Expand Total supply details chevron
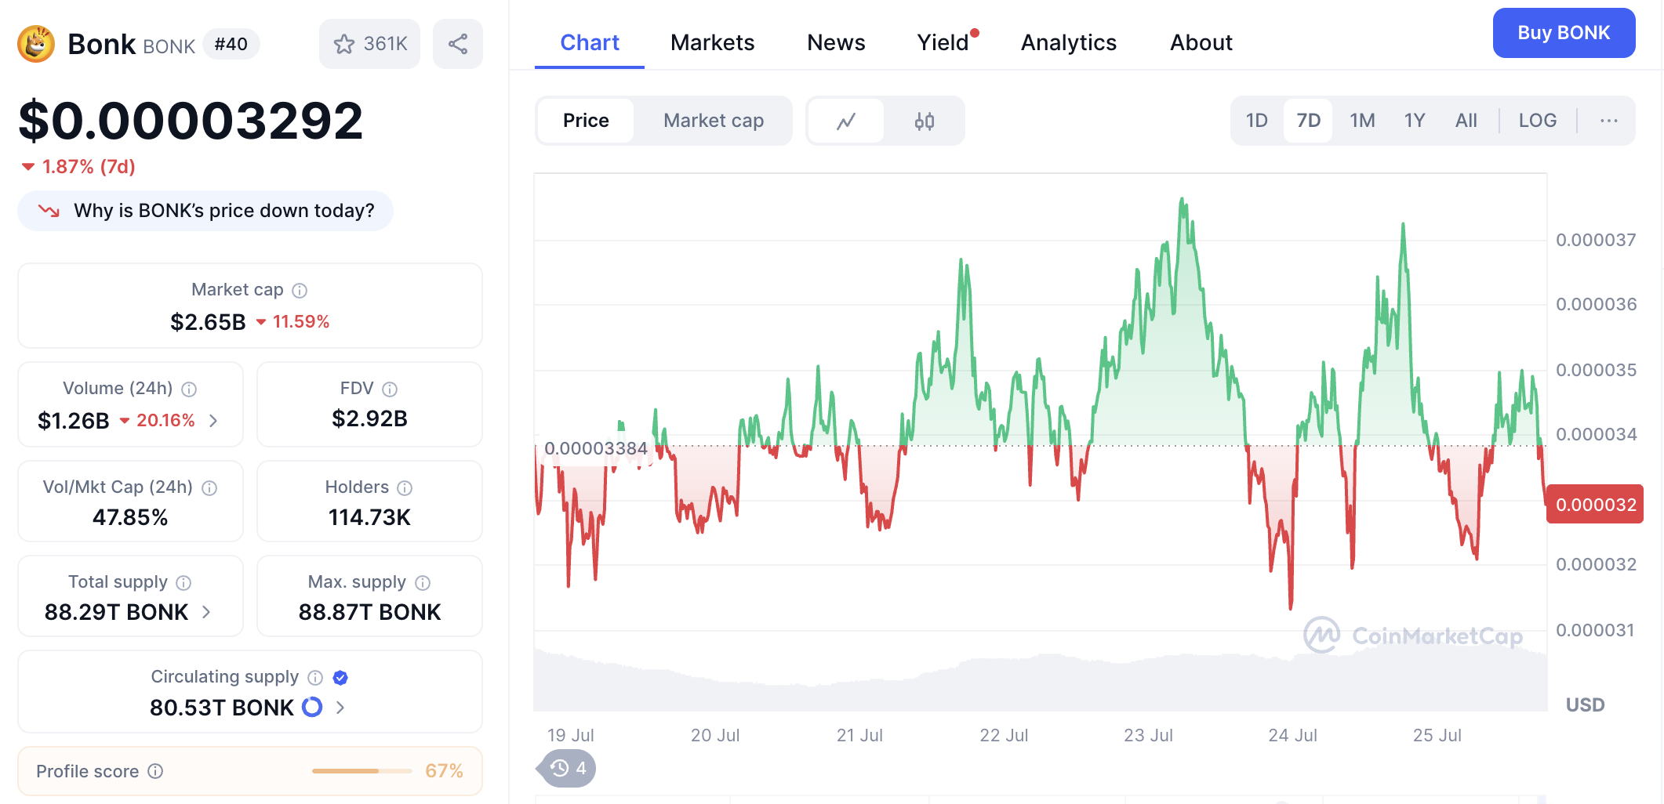 [x=206, y=612]
